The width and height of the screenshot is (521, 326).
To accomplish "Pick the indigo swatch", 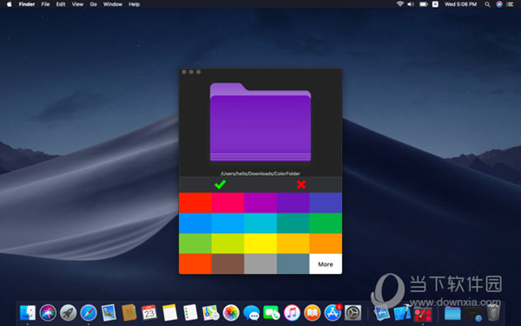I will pyautogui.click(x=326, y=203).
